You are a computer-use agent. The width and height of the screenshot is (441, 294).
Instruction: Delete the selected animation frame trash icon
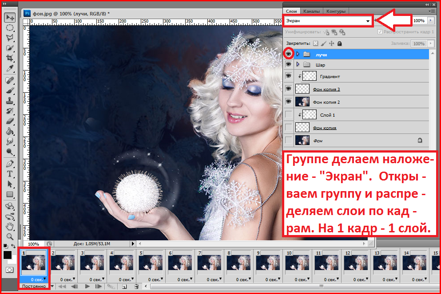[136, 286]
